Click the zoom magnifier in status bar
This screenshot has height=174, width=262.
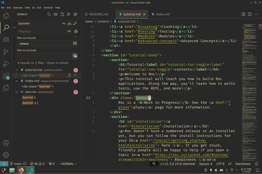point(154,164)
